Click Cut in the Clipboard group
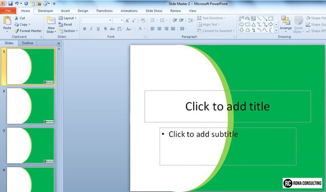 point(20,18)
